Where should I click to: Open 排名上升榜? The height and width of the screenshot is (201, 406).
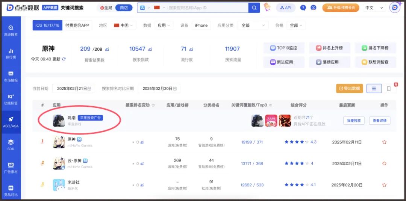(330, 48)
